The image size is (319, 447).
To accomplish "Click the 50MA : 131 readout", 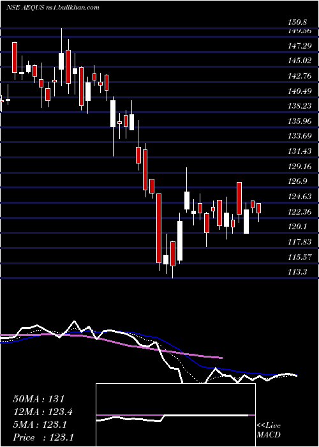I will (39, 399).
